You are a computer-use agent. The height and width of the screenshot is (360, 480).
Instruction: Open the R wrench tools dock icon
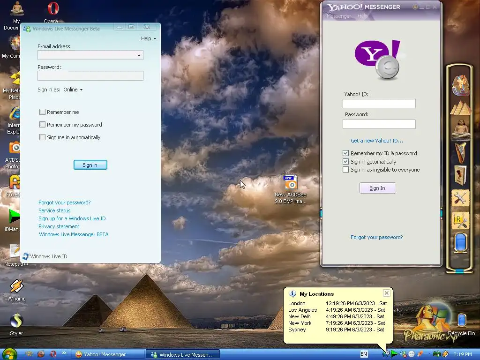click(461, 220)
